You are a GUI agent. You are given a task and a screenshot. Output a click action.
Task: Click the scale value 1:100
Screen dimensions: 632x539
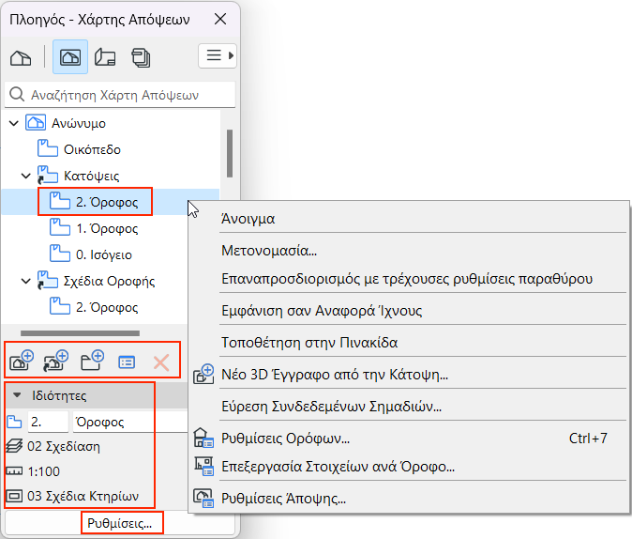tap(43, 471)
